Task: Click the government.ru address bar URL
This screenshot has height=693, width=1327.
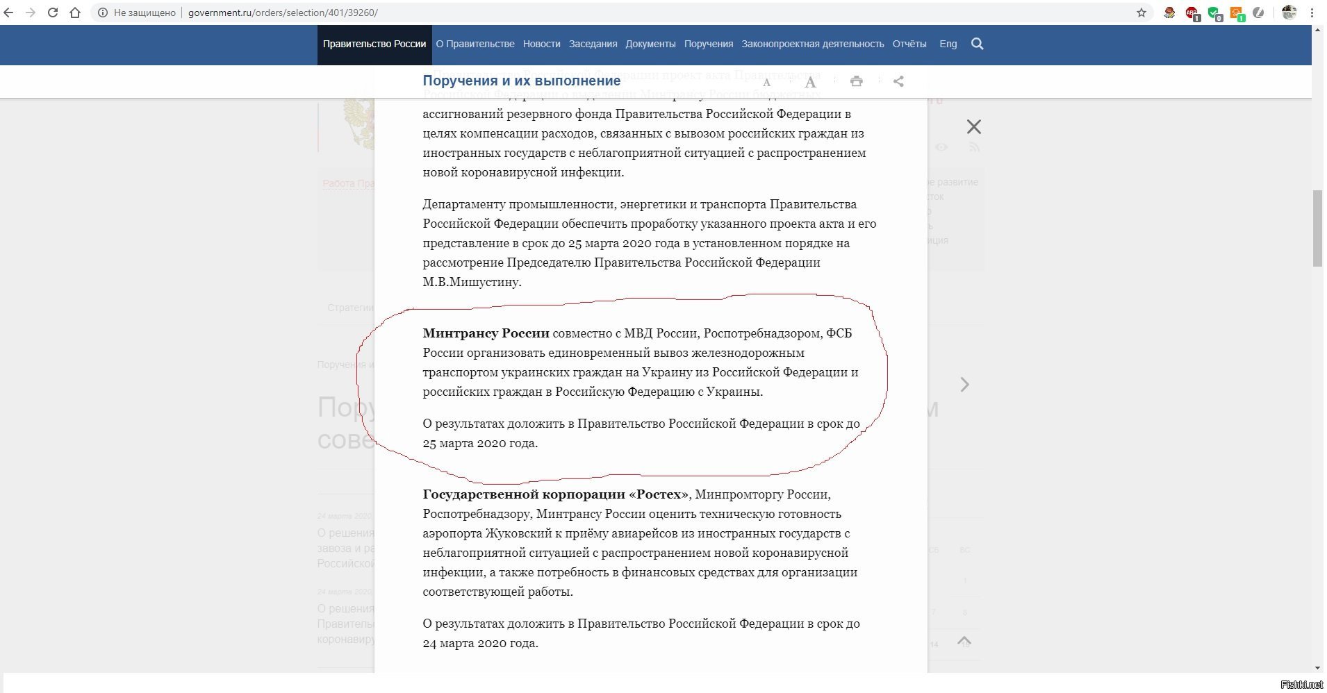Action: [283, 12]
